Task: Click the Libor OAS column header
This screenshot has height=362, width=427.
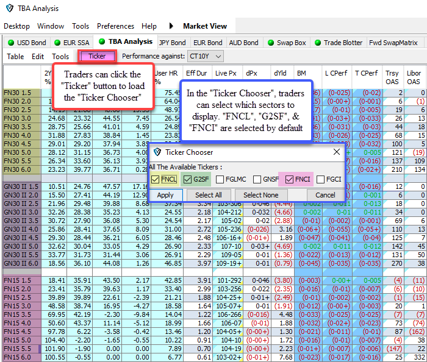Action: pyautogui.click(x=414, y=77)
